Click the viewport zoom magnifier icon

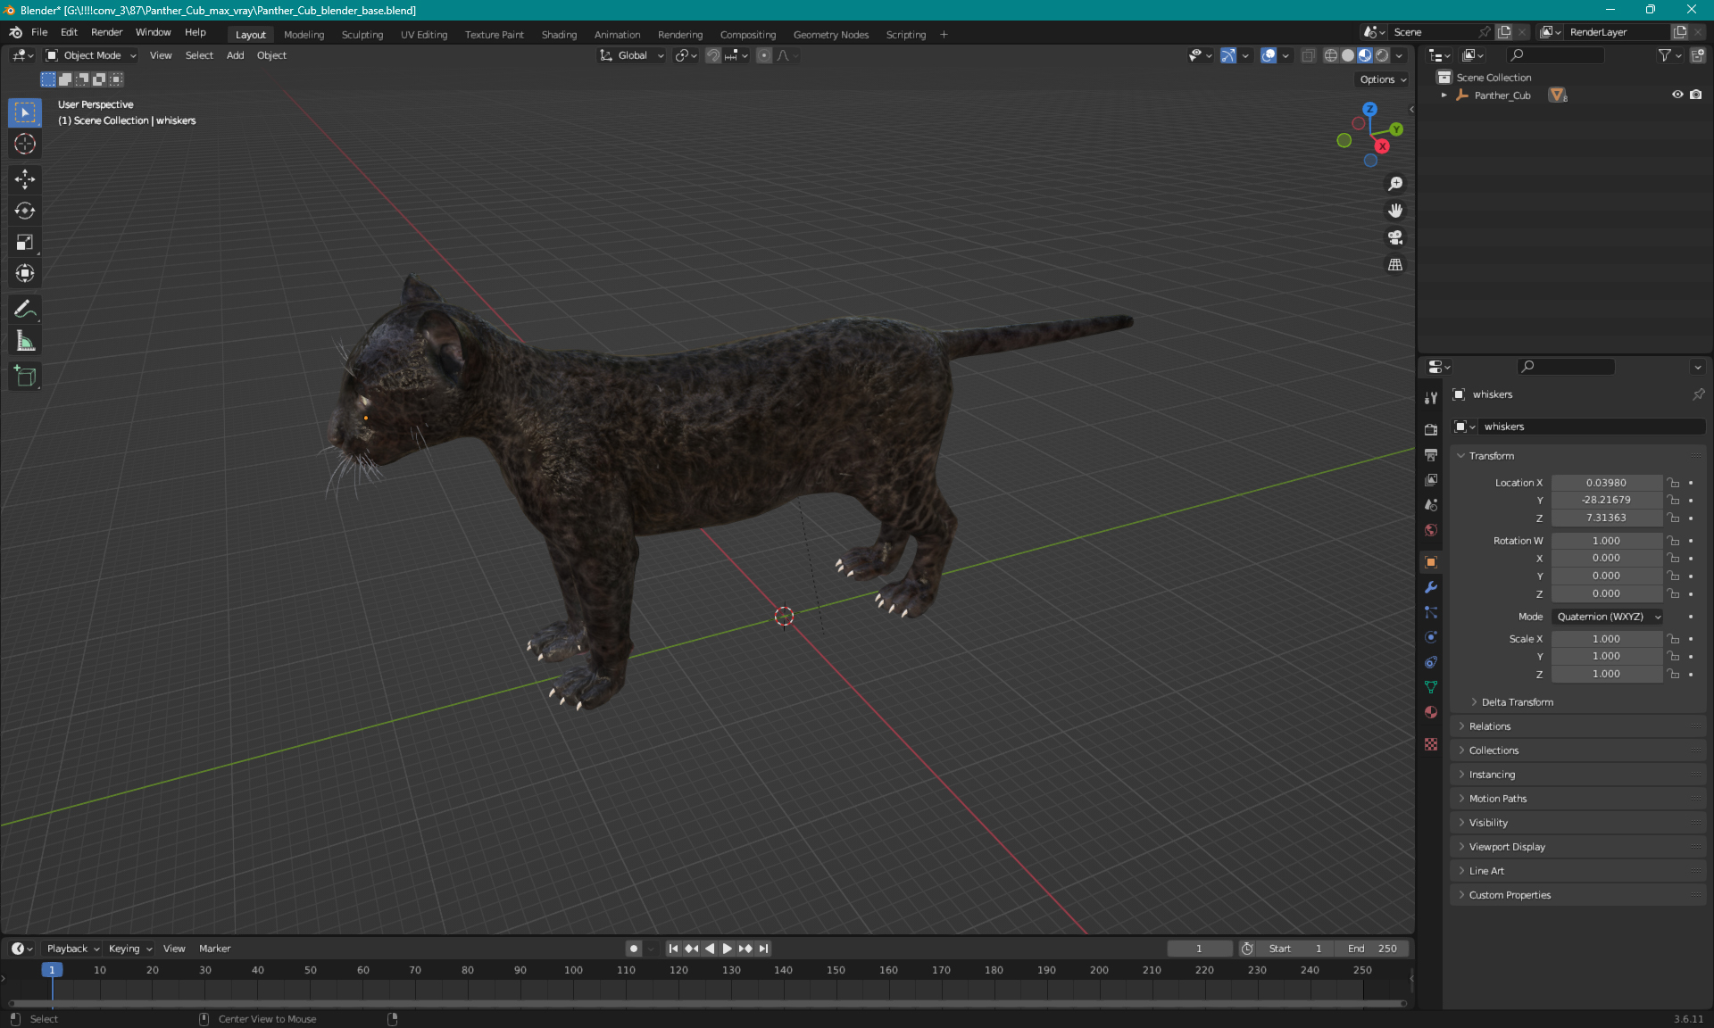pyautogui.click(x=1395, y=184)
